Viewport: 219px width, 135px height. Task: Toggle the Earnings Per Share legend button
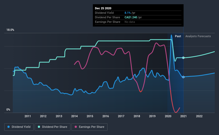coord(90,127)
